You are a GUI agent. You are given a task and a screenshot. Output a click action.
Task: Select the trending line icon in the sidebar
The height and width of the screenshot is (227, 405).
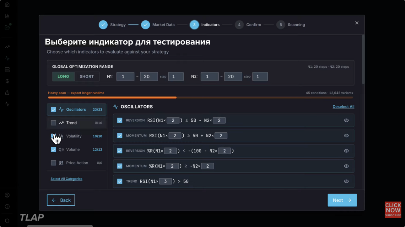(7, 47)
